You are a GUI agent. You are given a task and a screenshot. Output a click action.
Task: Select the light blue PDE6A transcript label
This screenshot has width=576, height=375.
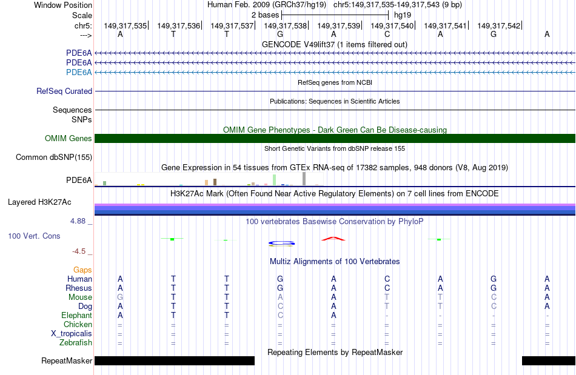click(79, 72)
